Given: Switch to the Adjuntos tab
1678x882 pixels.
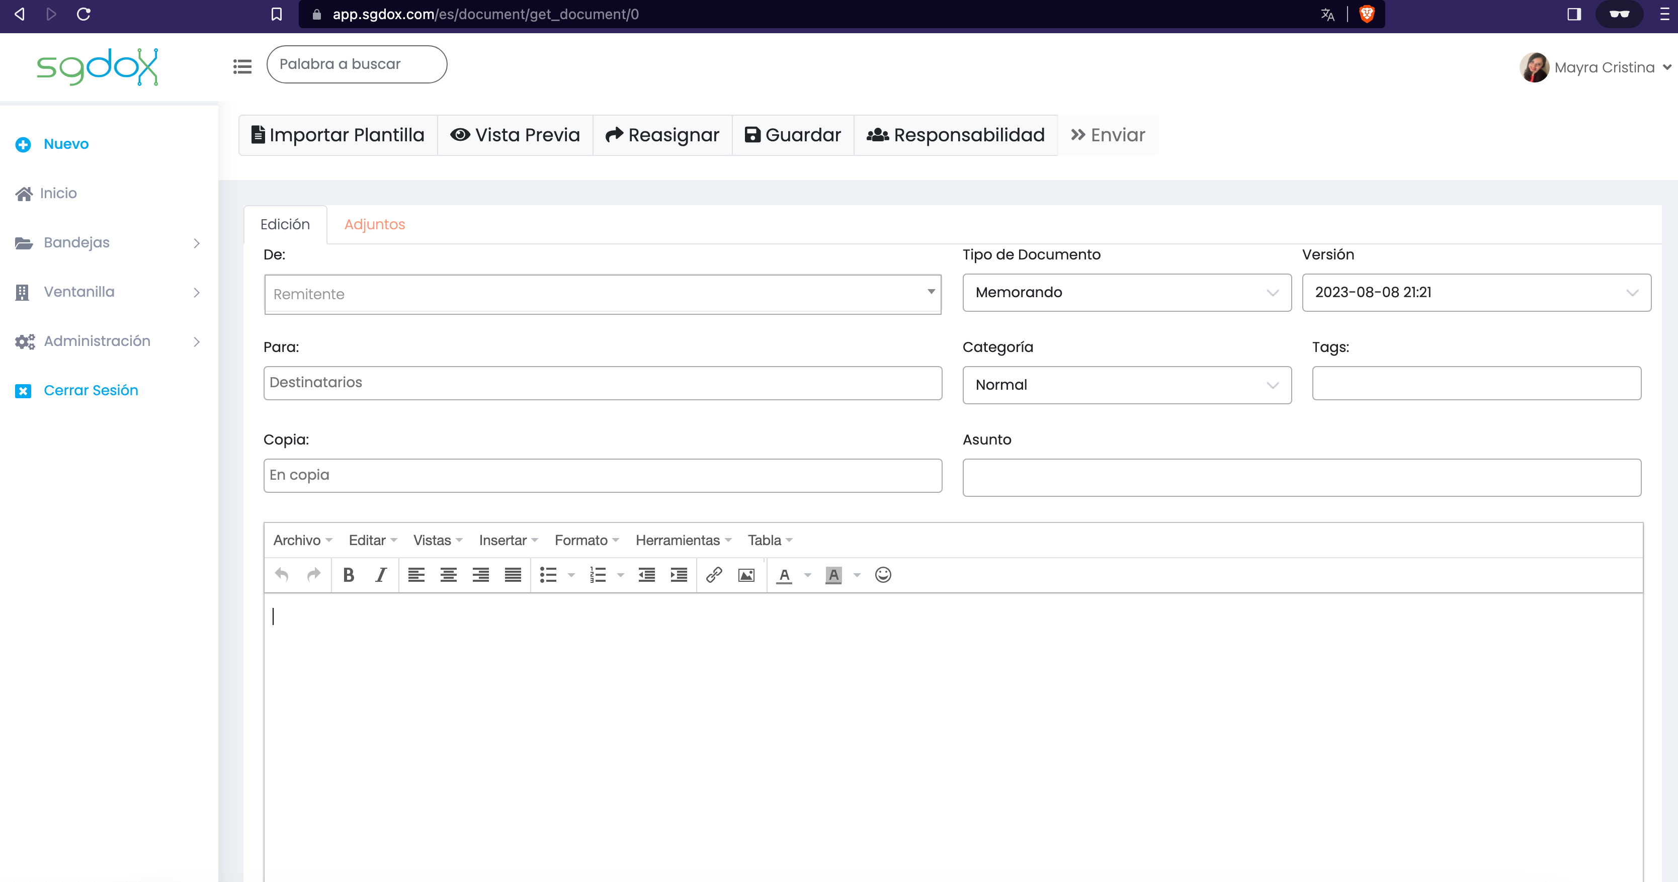Looking at the screenshot, I should (x=375, y=224).
